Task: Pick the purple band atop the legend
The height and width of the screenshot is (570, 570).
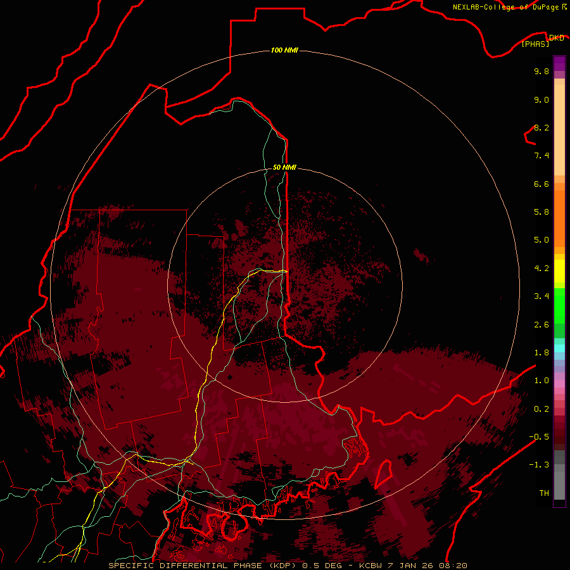Action: (559, 63)
